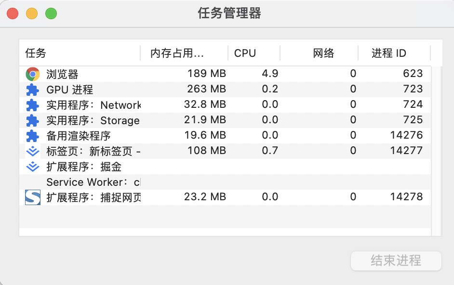The image size is (454, 285).
Task: Click the green maximize window button
Action: tap(51, 13)
